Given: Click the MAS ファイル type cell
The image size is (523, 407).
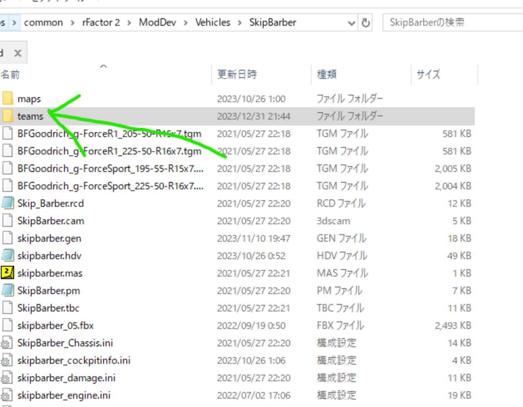Looking at the screenshot, I should (342, 273).
